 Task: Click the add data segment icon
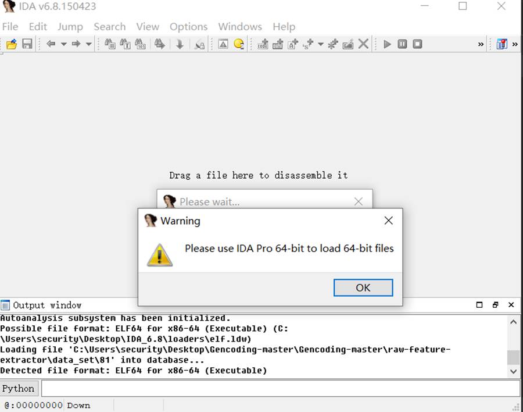click(x=278, y=44)
